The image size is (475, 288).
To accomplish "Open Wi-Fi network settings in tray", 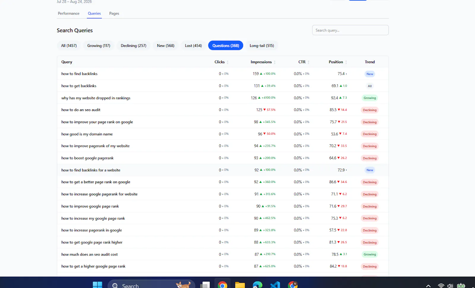I will (441, 286).
